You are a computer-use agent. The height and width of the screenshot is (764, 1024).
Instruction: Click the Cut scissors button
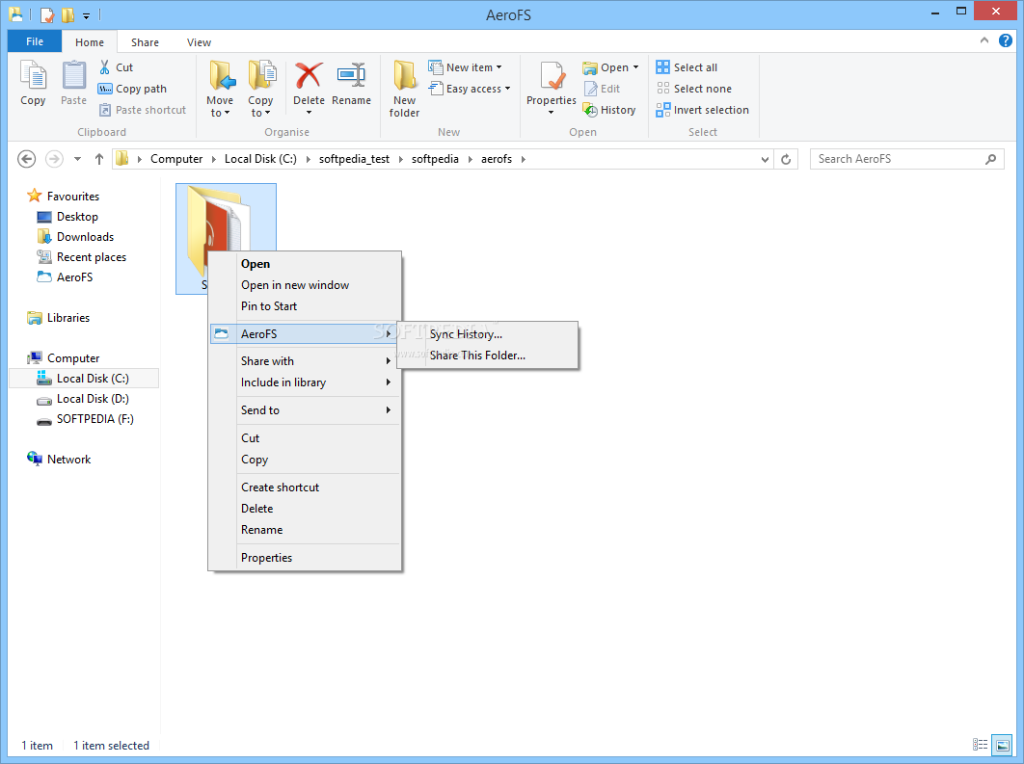coord(116,67)
